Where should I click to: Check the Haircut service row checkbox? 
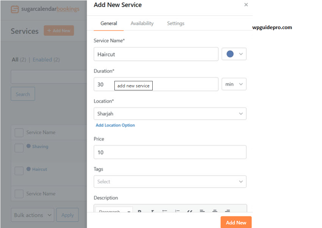coord(19,171)
